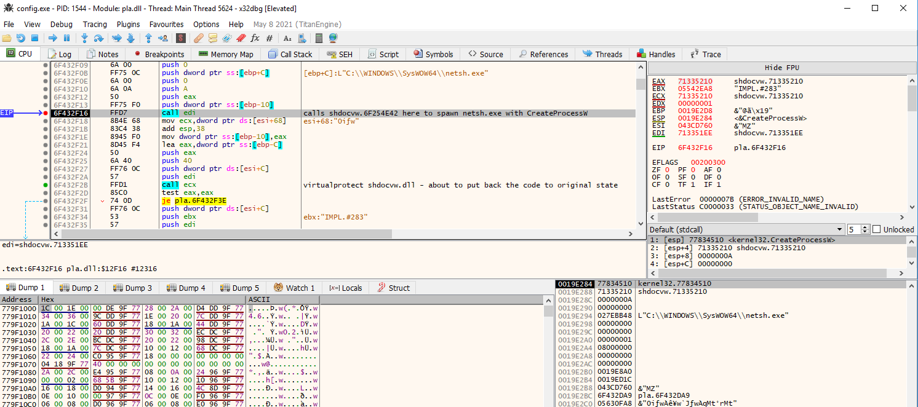
Task: Open Patches using the bandage icon
Action: [x=199, y=38]
